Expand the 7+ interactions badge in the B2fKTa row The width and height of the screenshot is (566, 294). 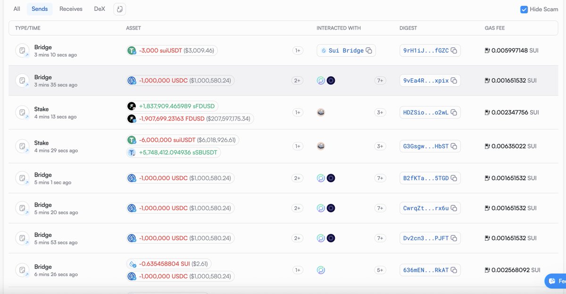tap(380, 178)
